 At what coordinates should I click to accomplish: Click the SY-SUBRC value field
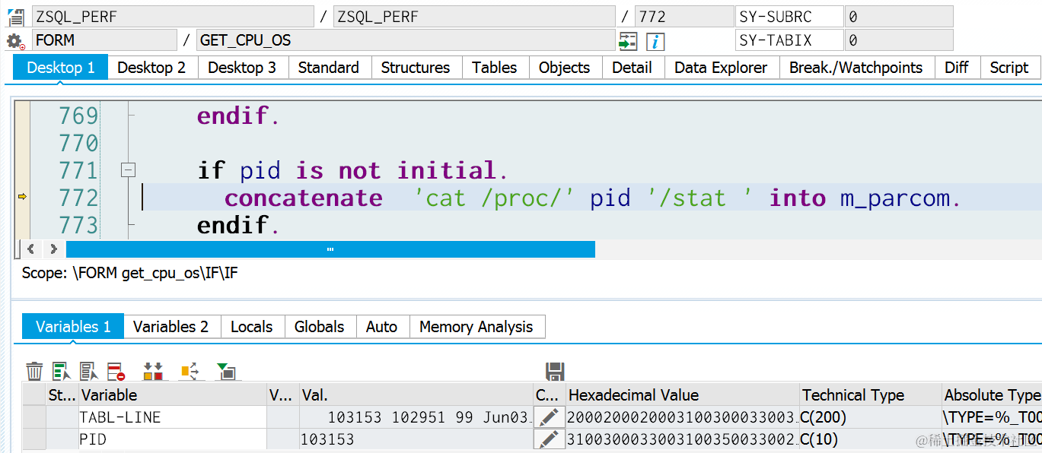point(899,17)
